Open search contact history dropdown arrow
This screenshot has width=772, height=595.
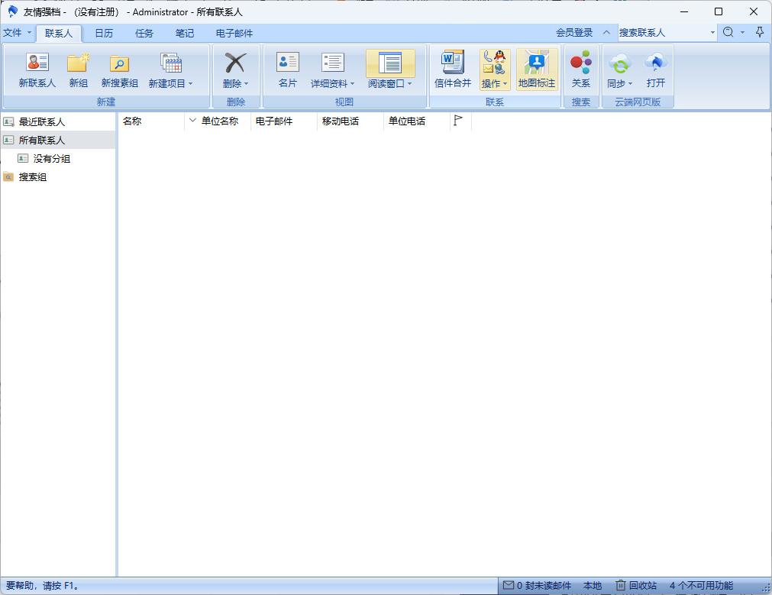point(712,33)
